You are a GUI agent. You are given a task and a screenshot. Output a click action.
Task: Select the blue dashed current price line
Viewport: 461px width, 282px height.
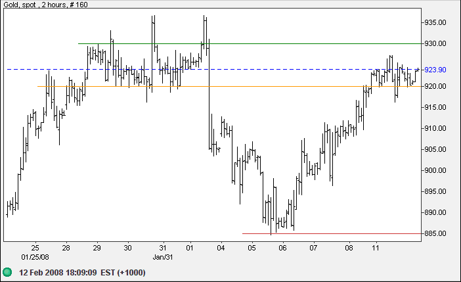pyautogui.click(x=214, y=70)
